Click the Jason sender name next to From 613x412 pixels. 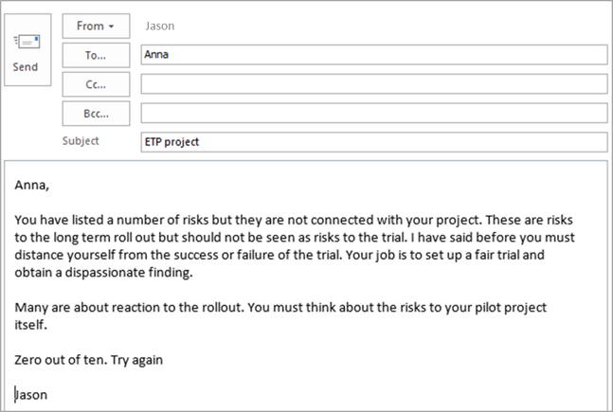pos(159,27)
